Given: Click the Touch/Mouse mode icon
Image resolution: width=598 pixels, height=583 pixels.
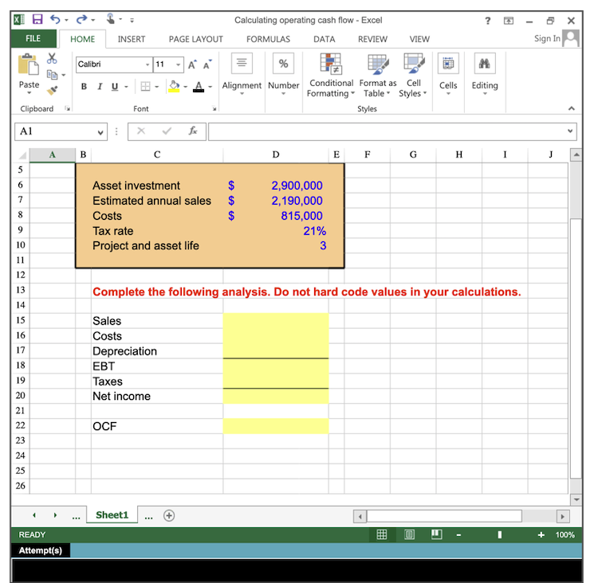Looking at the screenshot, I should click(x=111, y=18).
